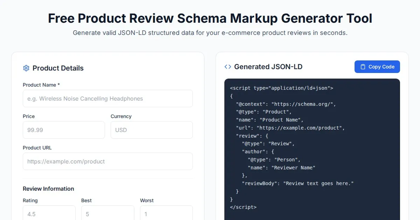This screenshot has height=220, width=420.
Task: Select the Currency input box
Action: 152,130
